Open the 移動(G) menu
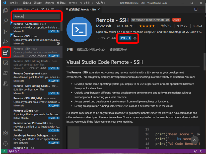 click(x=61, y=3)
